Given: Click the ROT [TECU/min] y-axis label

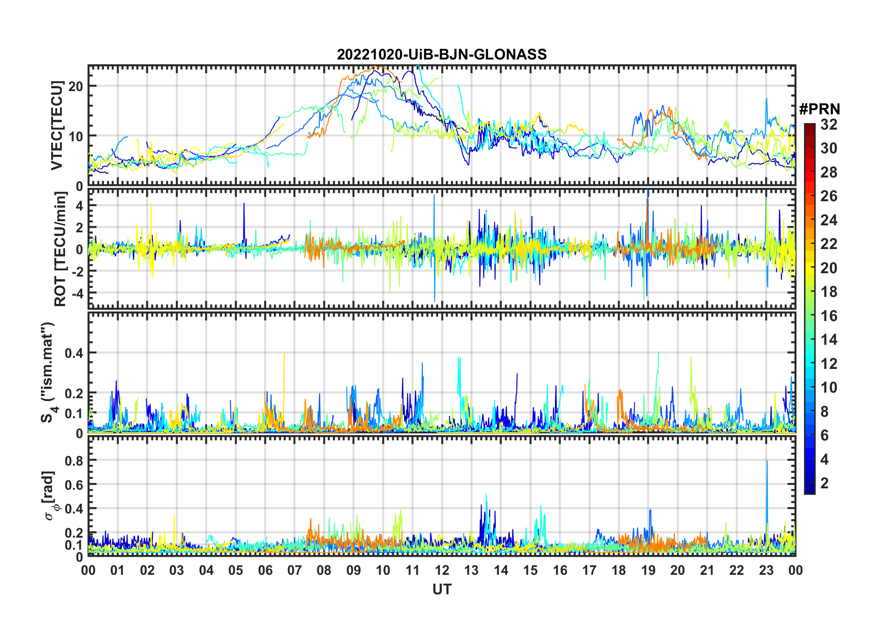Looking at the screenshot, I should click(x=60, y=249).
